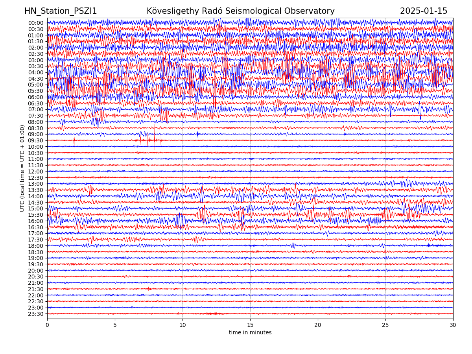This screenshot has height=354, width=472.
Task: Click the 23:30 row time label
Action: point(35,314)
